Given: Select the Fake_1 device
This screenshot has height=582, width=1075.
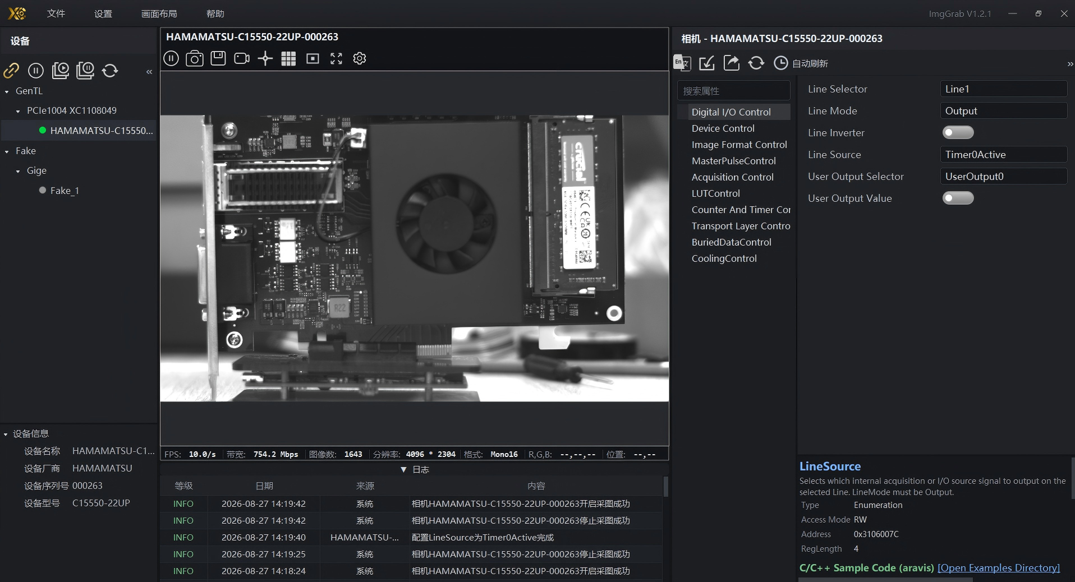Looking at the screenshot, I should pyautogui.click(x=65, y=191).
